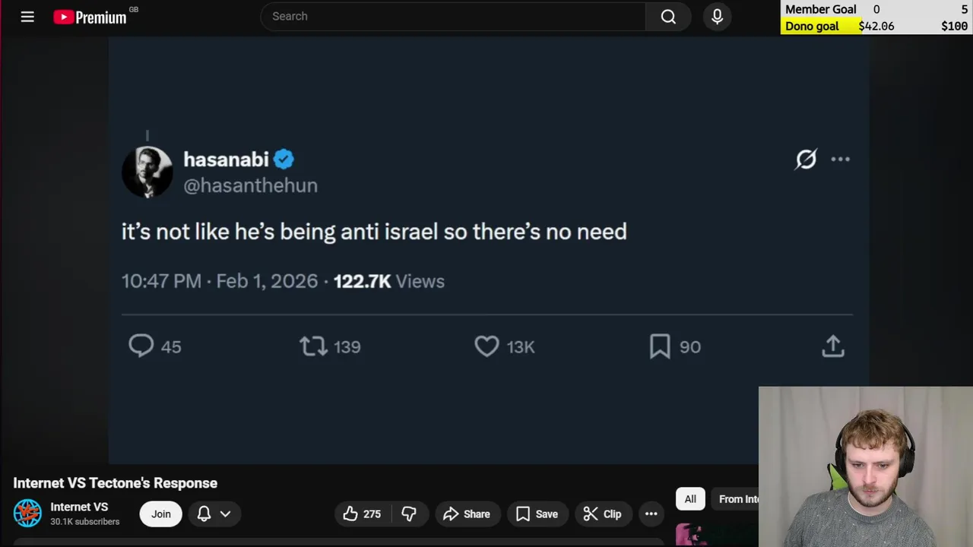This screenshot has height=547, width=973.
Task: Click the Internet VS channel avatar
Action: 27,514
